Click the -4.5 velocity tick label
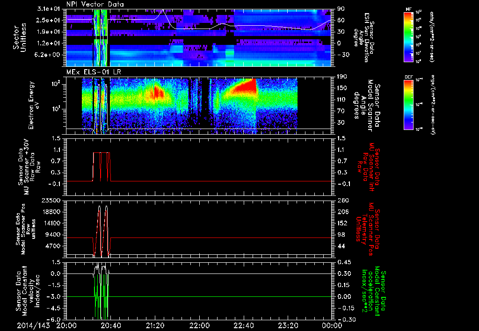Screen dimensions: 479x331 click(x=54, y=308)
